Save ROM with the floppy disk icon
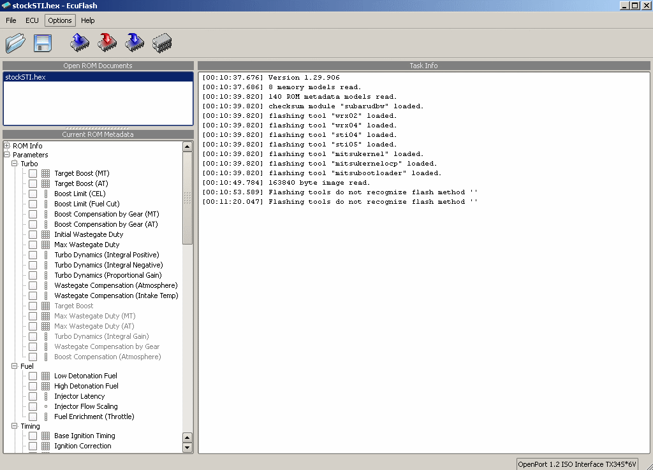The image size is (653, 470). (43, 43)
